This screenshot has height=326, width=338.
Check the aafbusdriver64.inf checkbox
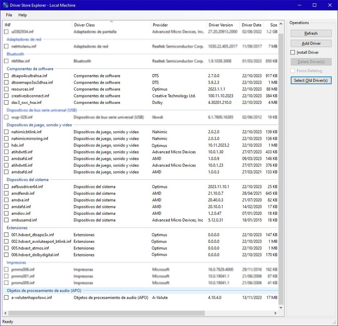[6, 187]
